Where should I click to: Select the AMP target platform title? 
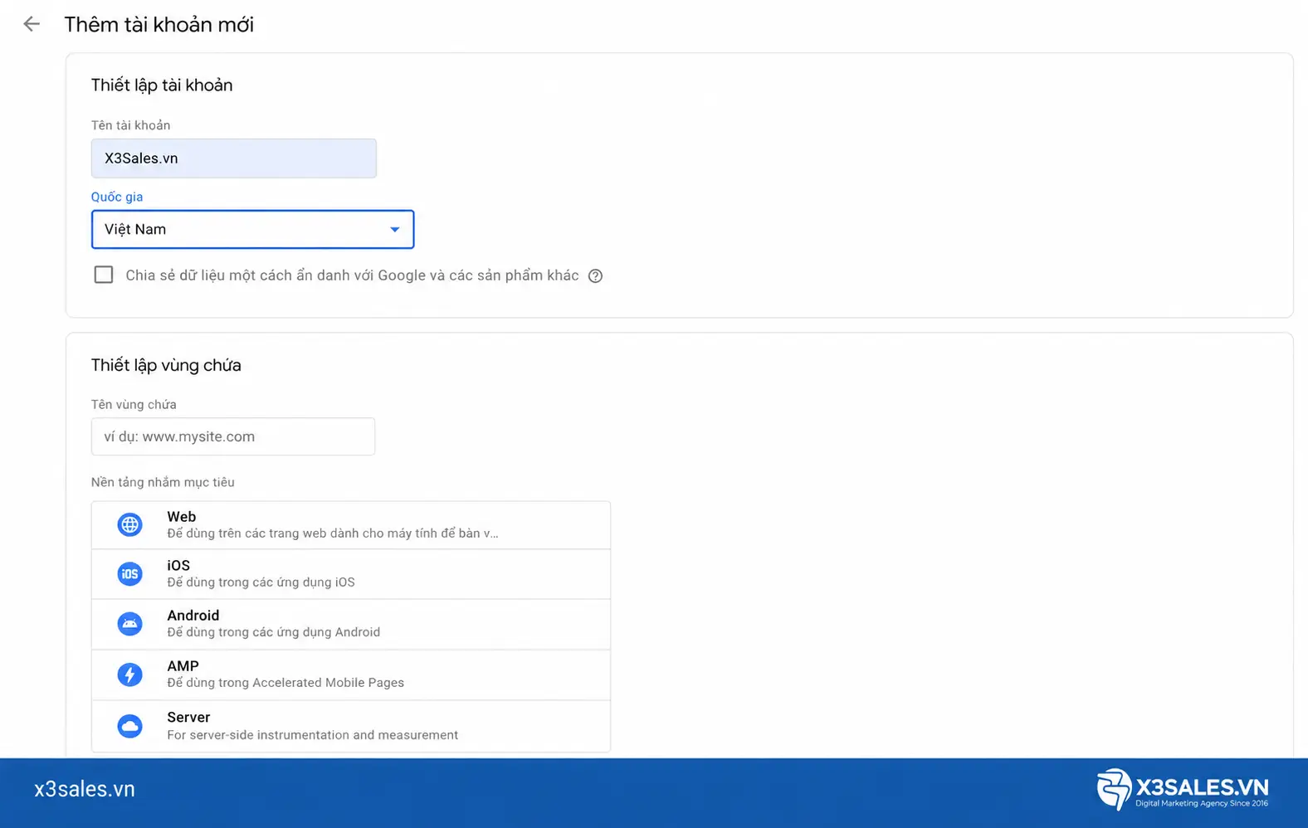tap(183, 666)
